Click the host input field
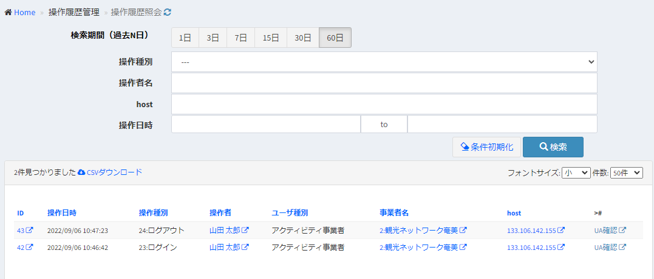654x279 pixels. (384, 104)
